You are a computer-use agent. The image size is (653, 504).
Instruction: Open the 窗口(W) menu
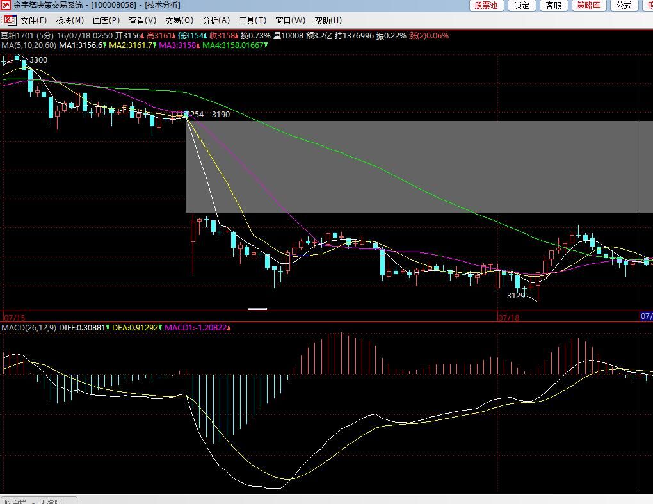(x=290, y=20)
